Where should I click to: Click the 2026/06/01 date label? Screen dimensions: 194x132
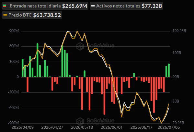pos(112,127)
